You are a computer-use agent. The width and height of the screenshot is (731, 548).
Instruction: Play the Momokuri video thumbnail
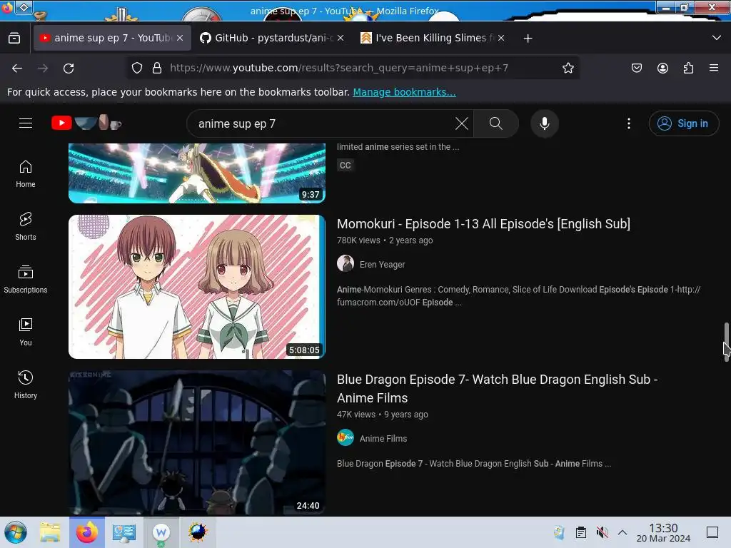(x=197, y=287)
